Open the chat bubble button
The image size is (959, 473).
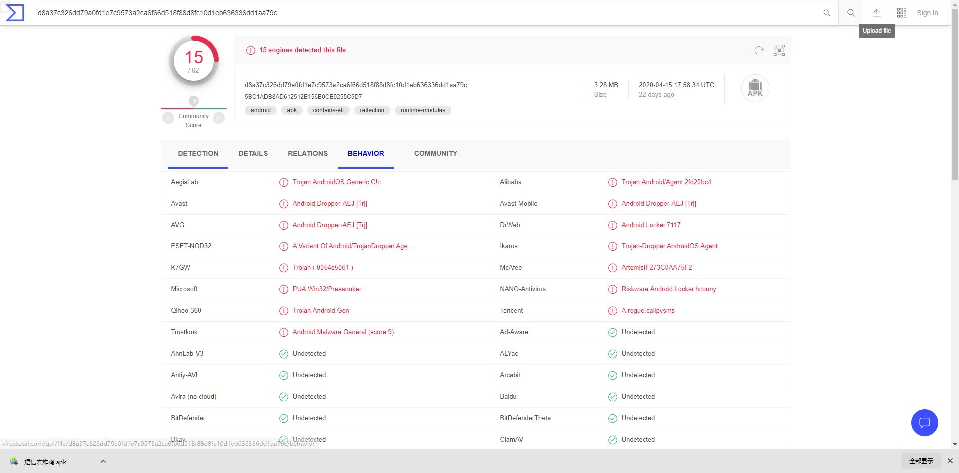coord(924,423)
